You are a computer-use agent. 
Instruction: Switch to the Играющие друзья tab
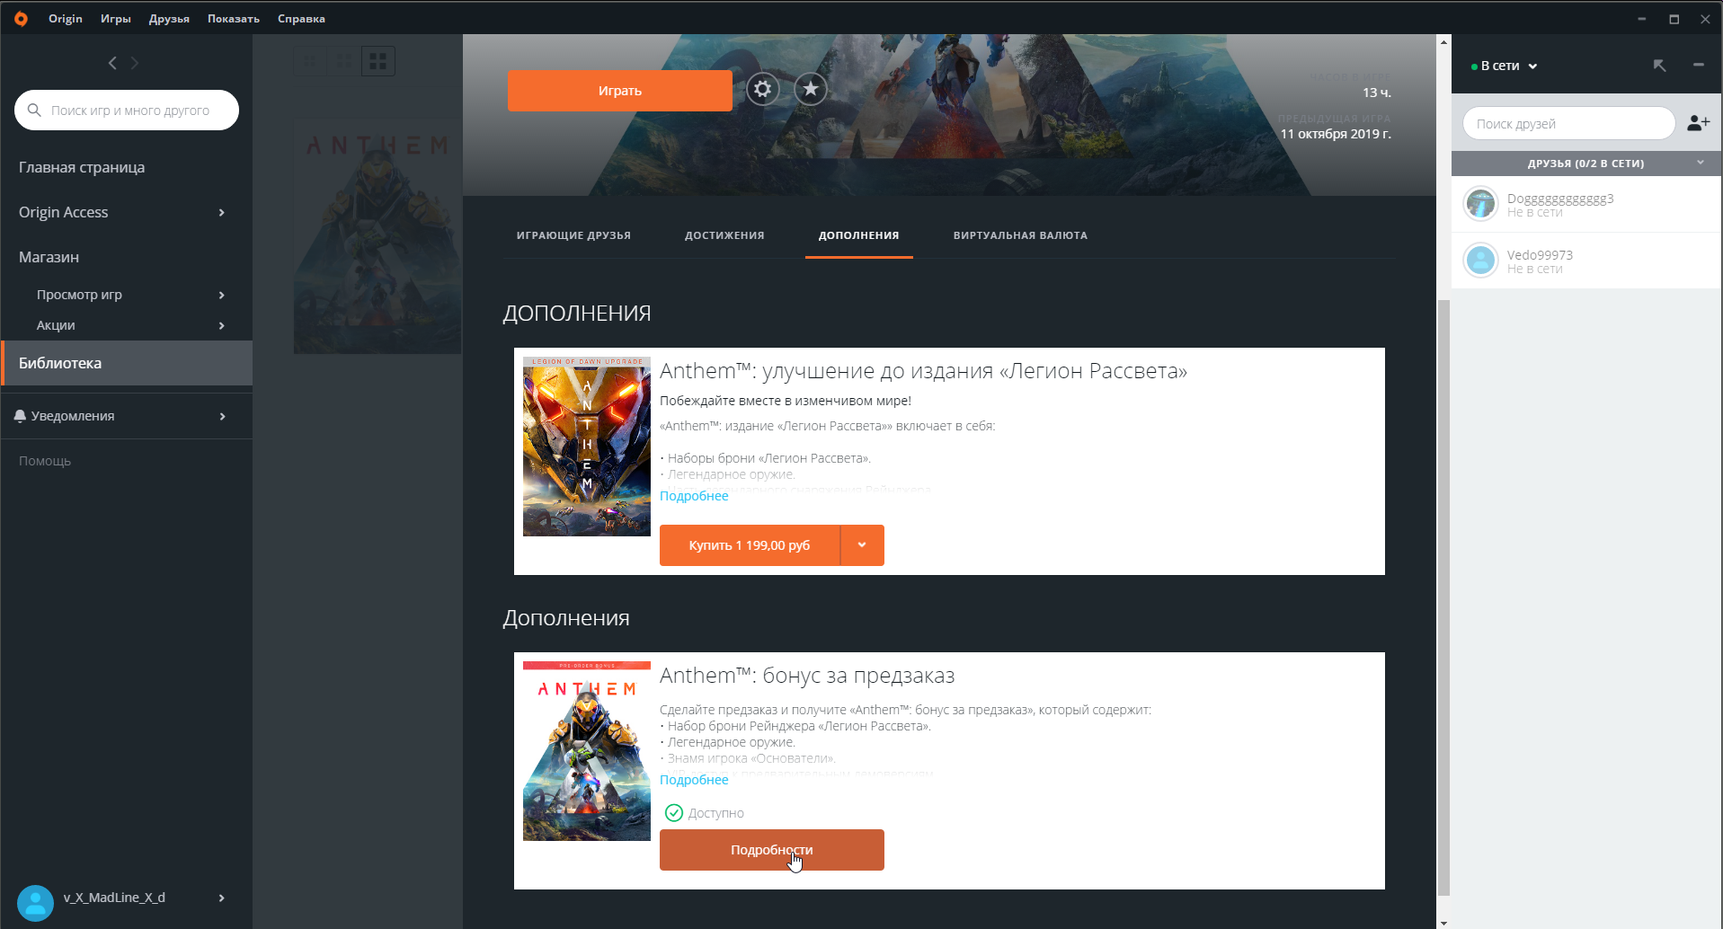(573, 235)
